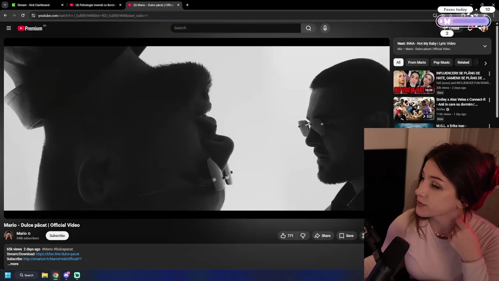
Task: Click the browser address bar URL
Action: (x=93, y=16)
